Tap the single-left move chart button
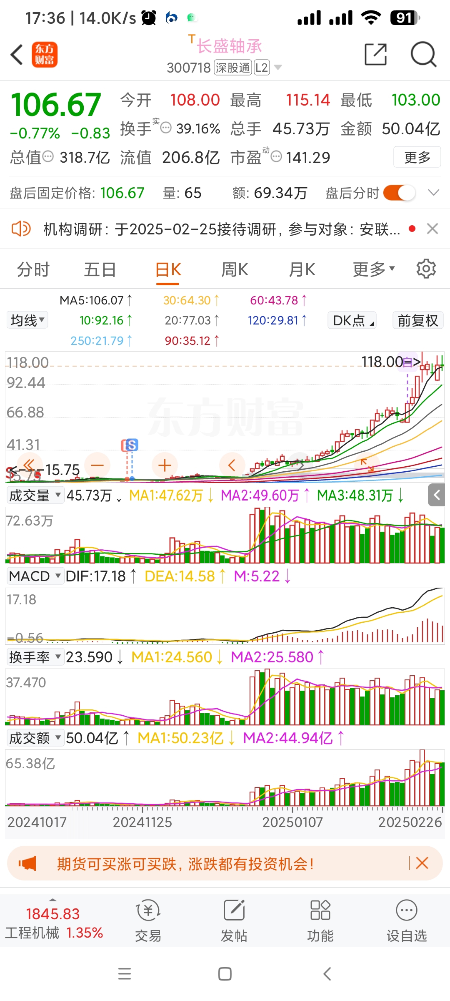Viewport: 450px width, 1001px height. coord(232,465)
